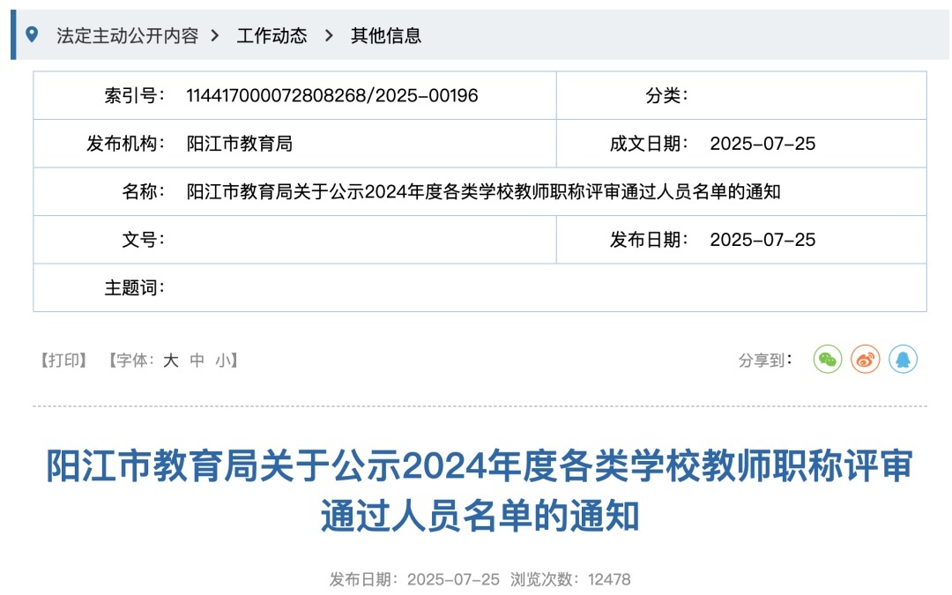Print the page using 打印
Screen dimensions: 952x595
tap(63, 360)
